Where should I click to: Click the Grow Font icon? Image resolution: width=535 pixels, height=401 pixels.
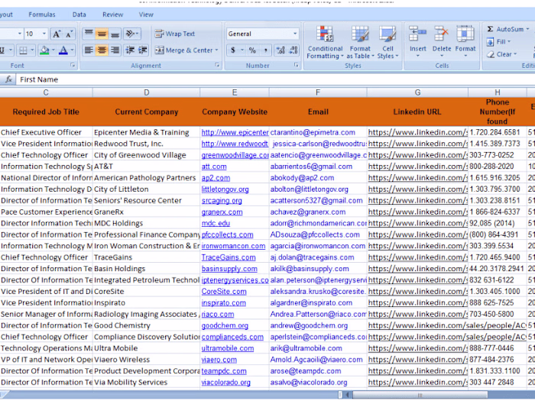pos(57,34)
